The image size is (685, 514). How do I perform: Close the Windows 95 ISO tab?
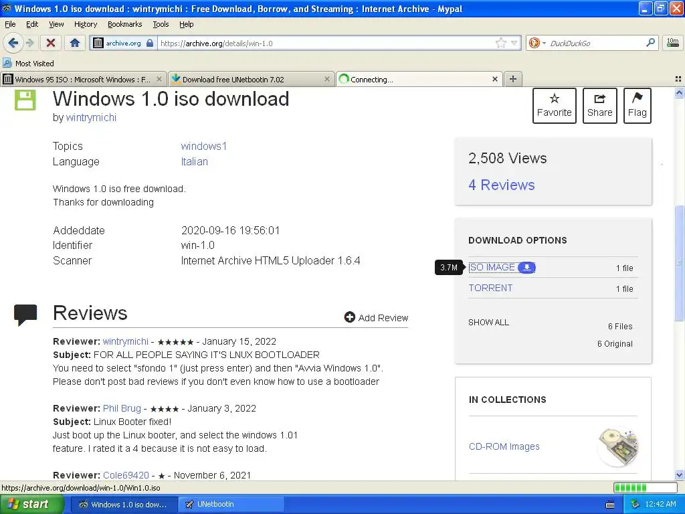(x=159, y=79)
